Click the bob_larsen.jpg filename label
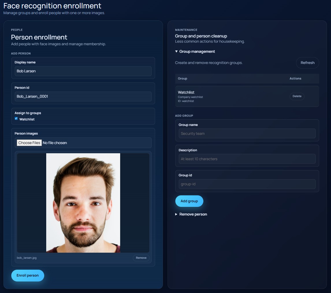Viewport: 331px width, 293px height. [26, 258]
